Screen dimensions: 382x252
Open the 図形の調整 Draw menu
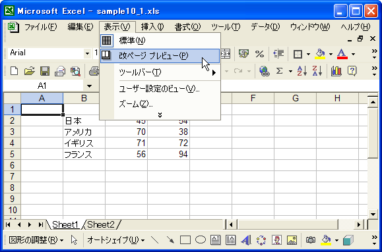click(36, 240)
